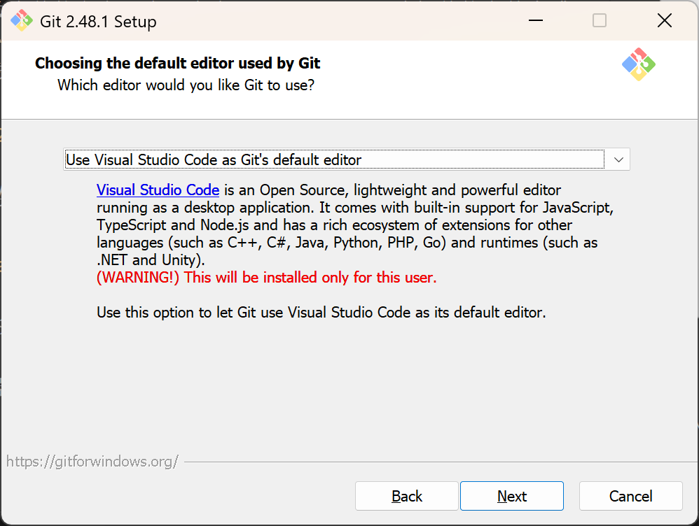Open the default editor selection dropdown
Screen dimensions: 699x526
point(618,159)
